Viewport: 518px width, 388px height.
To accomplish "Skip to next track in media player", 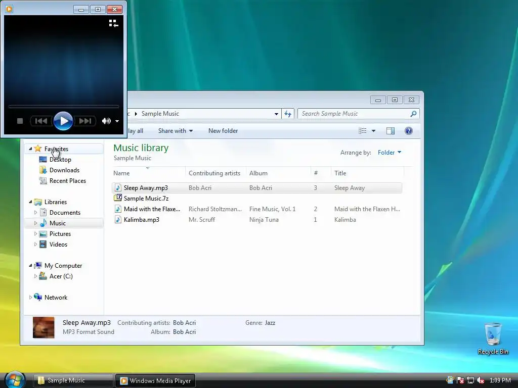I will [85, 121].
